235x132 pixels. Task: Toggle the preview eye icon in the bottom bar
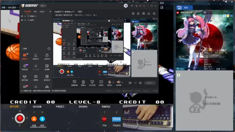click(135, 83)
